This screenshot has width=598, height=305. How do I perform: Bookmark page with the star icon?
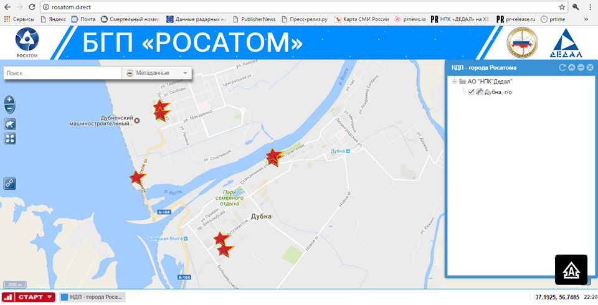pos(562,7)
